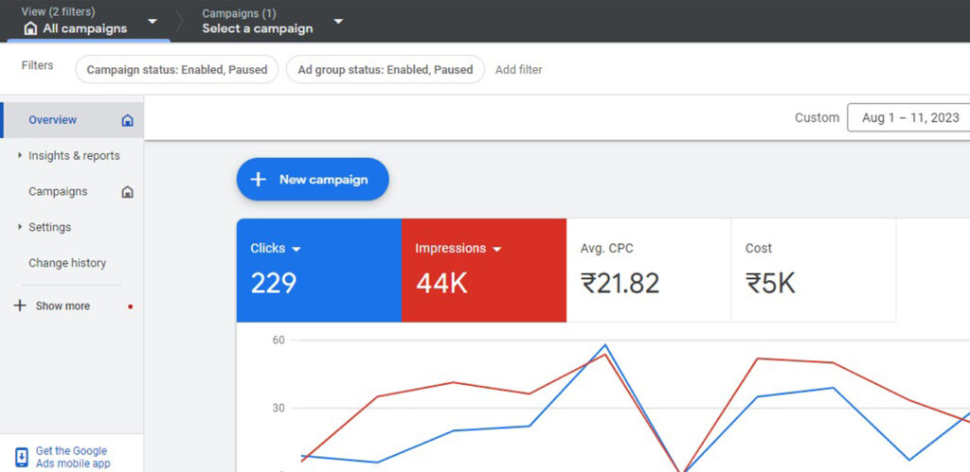The image size is (970, 472).
Task: Expand the Insights & reports section
Action: 21,155
